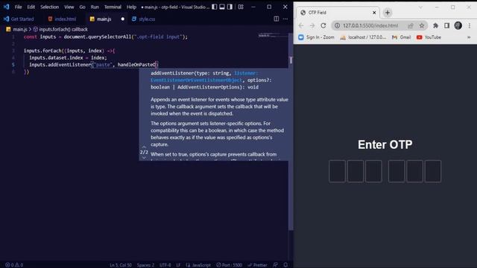
Task: Open the Run menu
Action: pos(95,7)
